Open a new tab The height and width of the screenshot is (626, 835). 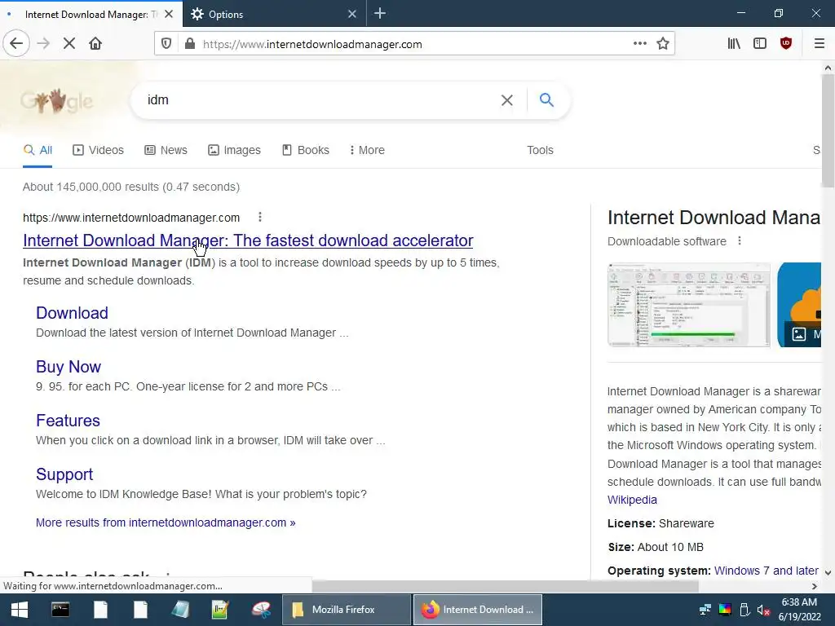coord(380,13)
